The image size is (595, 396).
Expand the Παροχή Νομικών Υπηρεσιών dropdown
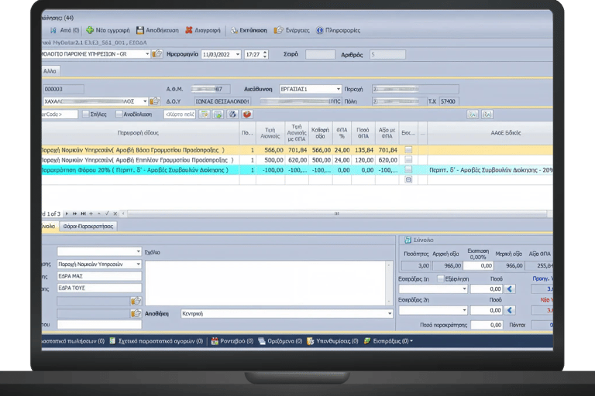pyautogui.click(x=138, y=264)
